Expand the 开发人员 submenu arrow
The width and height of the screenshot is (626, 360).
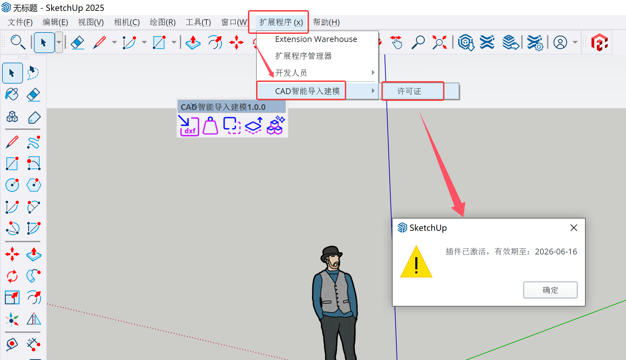373,72
